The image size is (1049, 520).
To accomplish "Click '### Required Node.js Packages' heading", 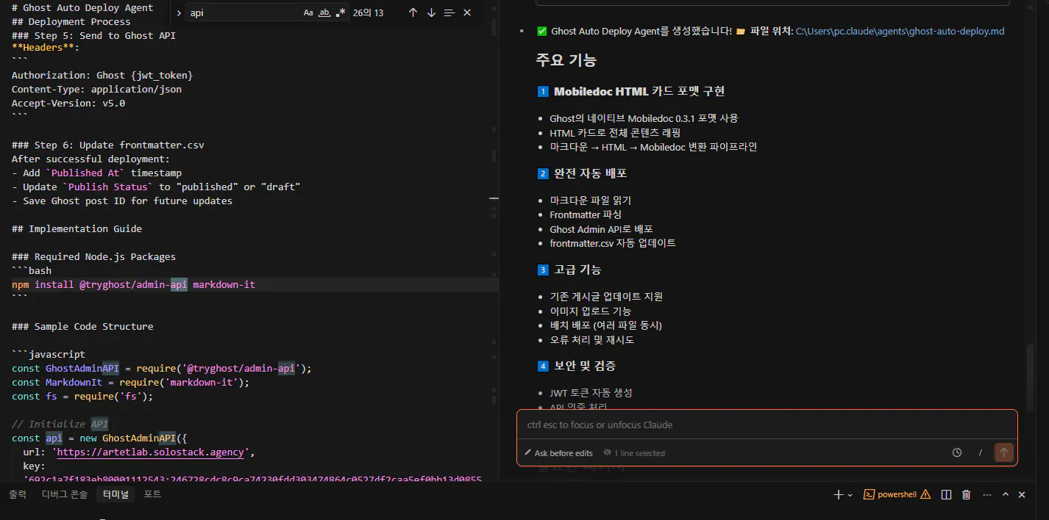I will [x=93, y=256].
